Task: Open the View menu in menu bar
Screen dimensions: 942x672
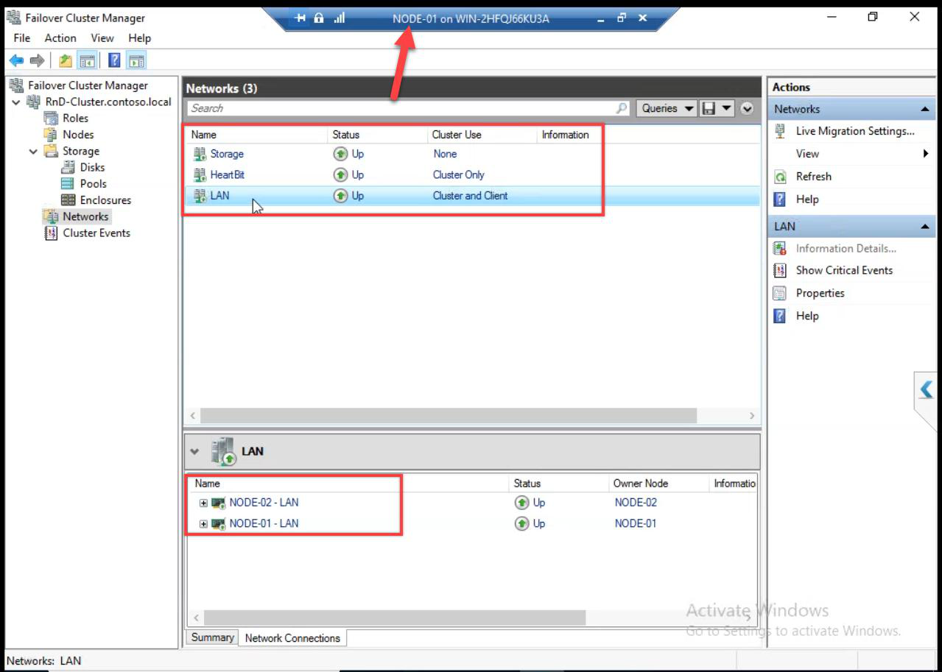Action: click(x=102, y=38)
